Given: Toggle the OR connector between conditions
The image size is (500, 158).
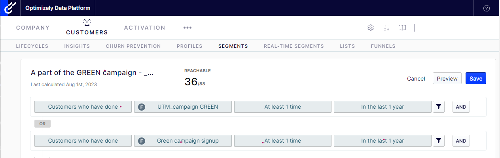Looking at the screenshot, I should pos(42,124).
